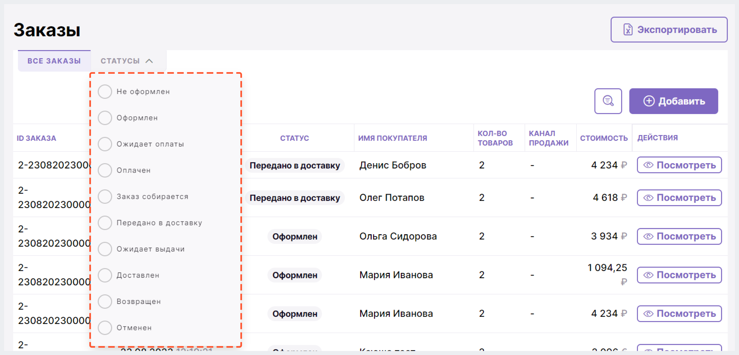Select the Не оформлен status radio

[105, 92]
